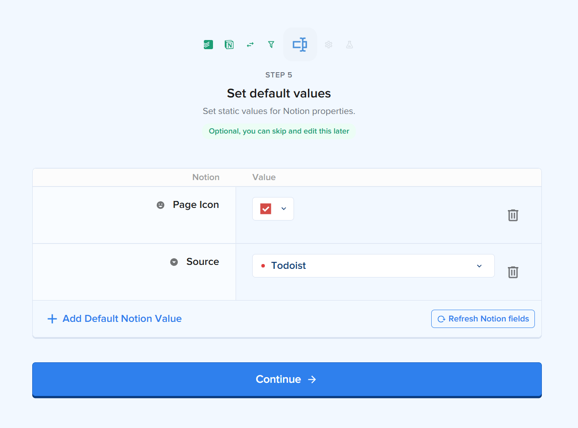Click the 'Set default values' heading
The height and width of the screenshot is (428, 578).
(x=279, y=93)
